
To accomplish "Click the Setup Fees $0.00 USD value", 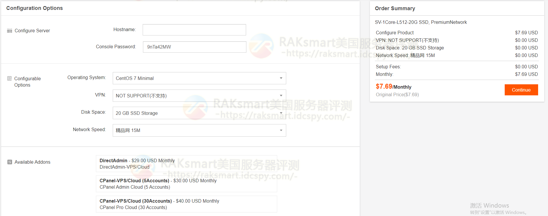I will pos(526,67).
